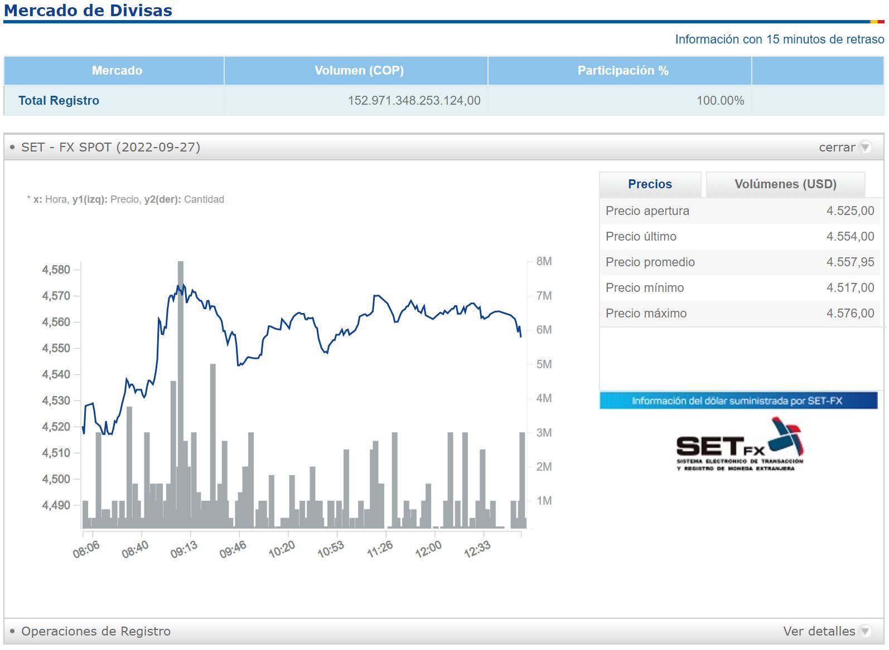The height and width of the screenshot is (650, 889).
Task: Click the bullet before Operaciones de Registro
Action: click(12, 631)
